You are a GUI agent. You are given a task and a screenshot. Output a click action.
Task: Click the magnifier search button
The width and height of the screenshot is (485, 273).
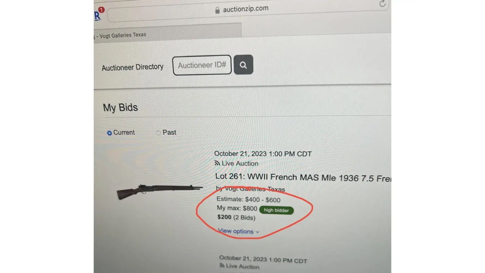(243, 65)
